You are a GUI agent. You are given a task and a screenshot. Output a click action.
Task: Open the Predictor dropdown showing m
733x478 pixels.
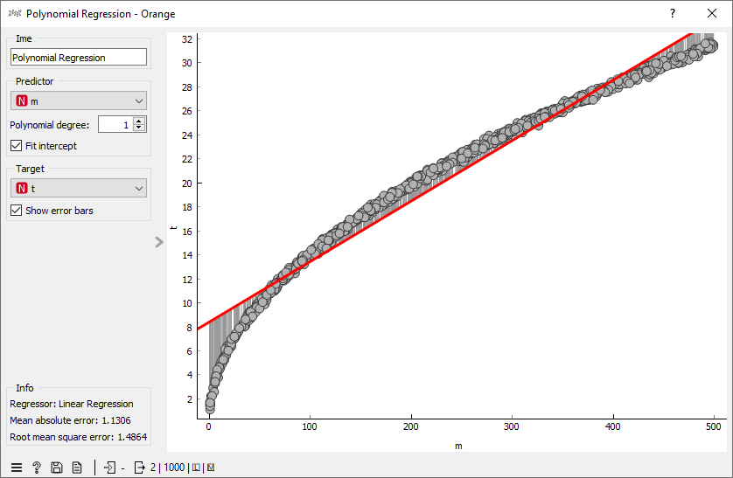click(x=78, y=101)
